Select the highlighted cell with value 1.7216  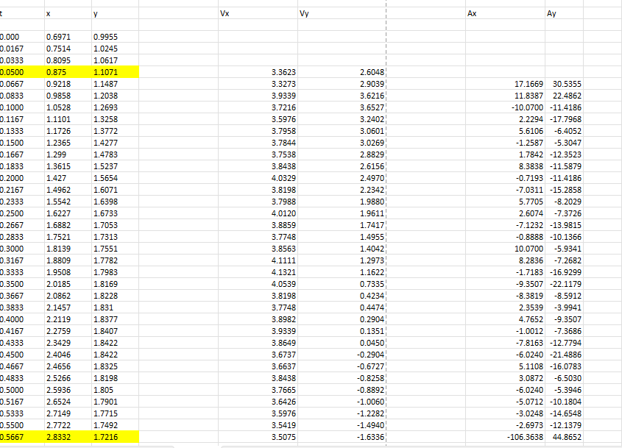tap(114, 435)
